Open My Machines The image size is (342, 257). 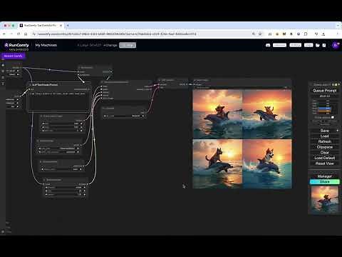pos(46,45)
